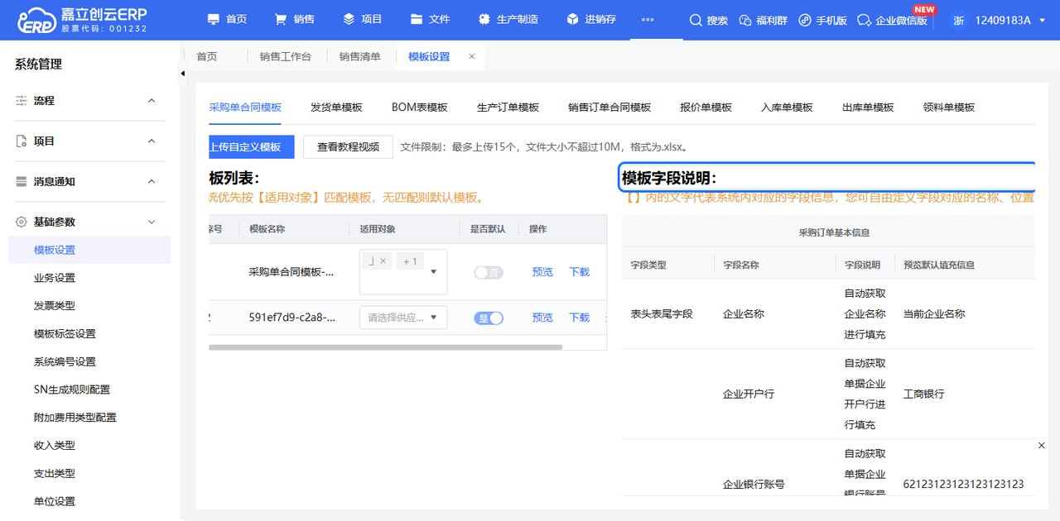
Task: Click the template table horizontal scrollbar
Action: 385,347
